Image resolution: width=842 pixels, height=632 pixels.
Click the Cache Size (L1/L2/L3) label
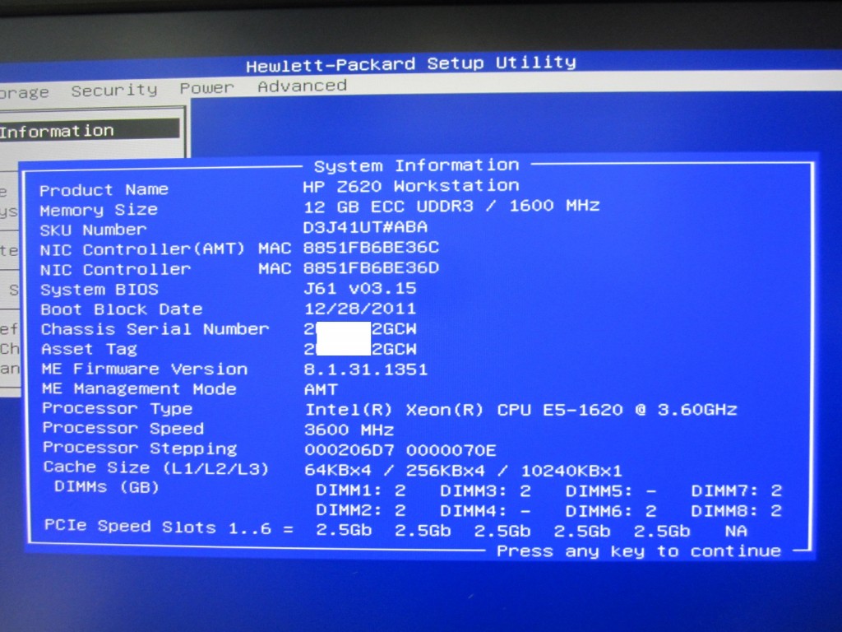pos(155,468)
